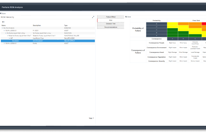Pick the green cell at probability A, consequence B

(183, 35)
